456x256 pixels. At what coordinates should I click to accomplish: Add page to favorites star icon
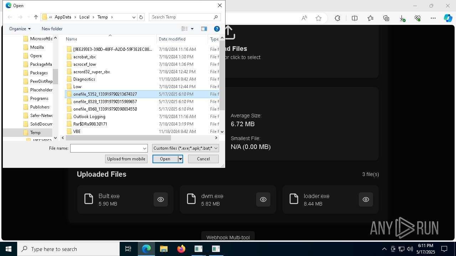[318, 18]
